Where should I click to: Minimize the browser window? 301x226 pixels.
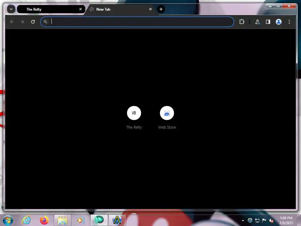270,6
